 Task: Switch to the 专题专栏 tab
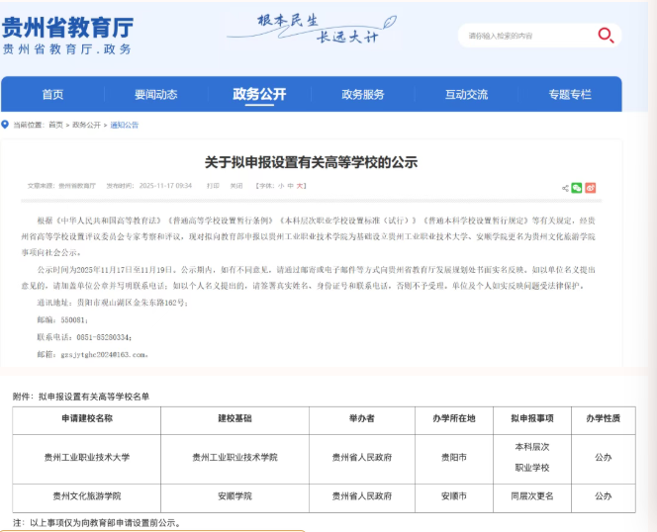[570, 95]
